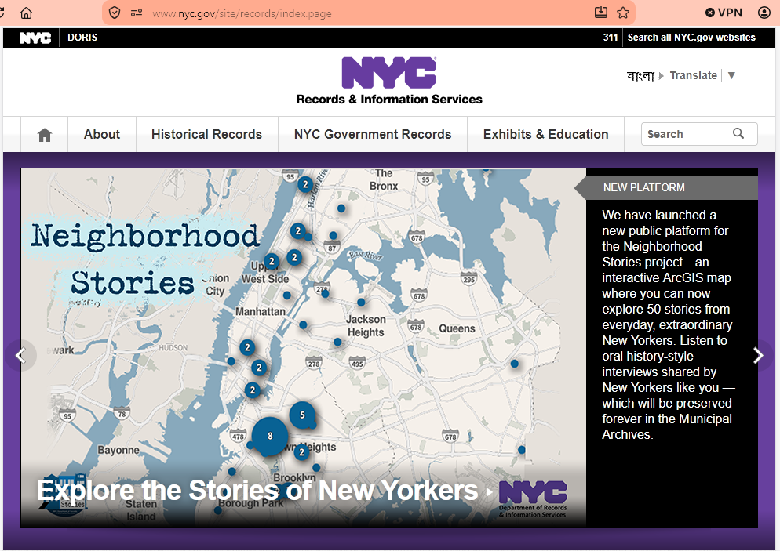Click the Neighborhood Stories map title

(x=144, y=260)
